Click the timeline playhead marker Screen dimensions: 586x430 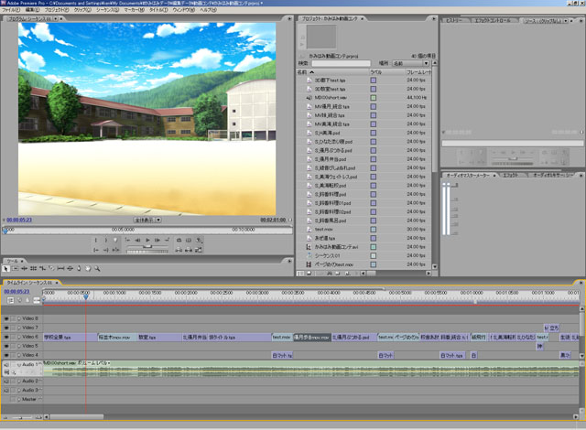point(86,296)
